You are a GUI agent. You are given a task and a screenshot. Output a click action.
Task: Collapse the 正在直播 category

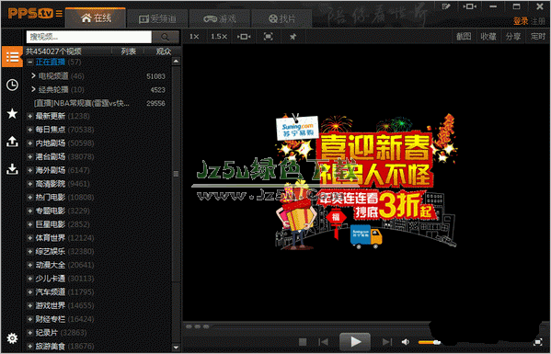(29, 63)
